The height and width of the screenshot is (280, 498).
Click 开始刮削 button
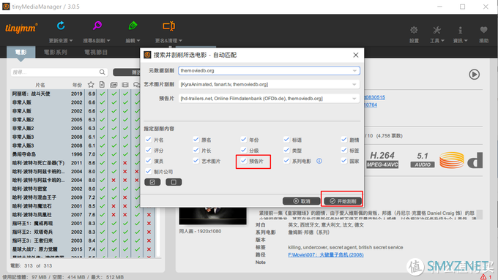coord(343,201)
